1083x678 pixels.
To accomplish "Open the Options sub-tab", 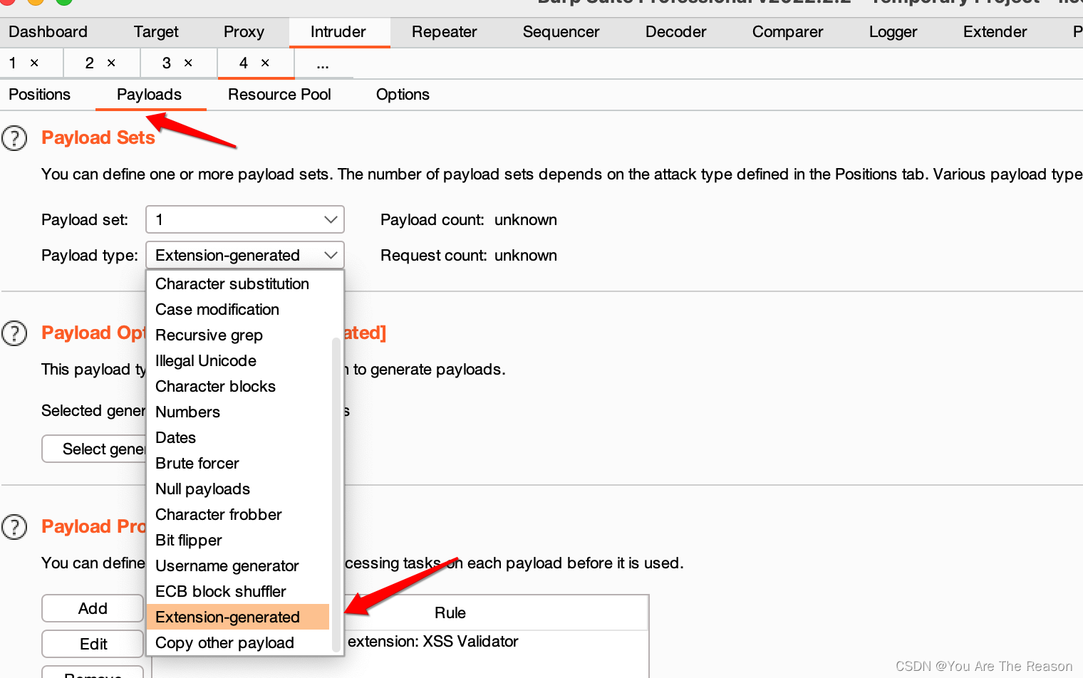I will coord(403,95).
